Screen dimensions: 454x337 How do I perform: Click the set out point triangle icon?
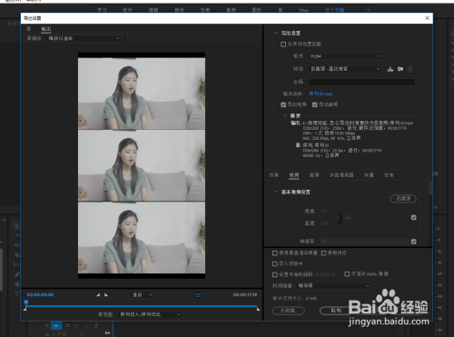pos(106,294)
